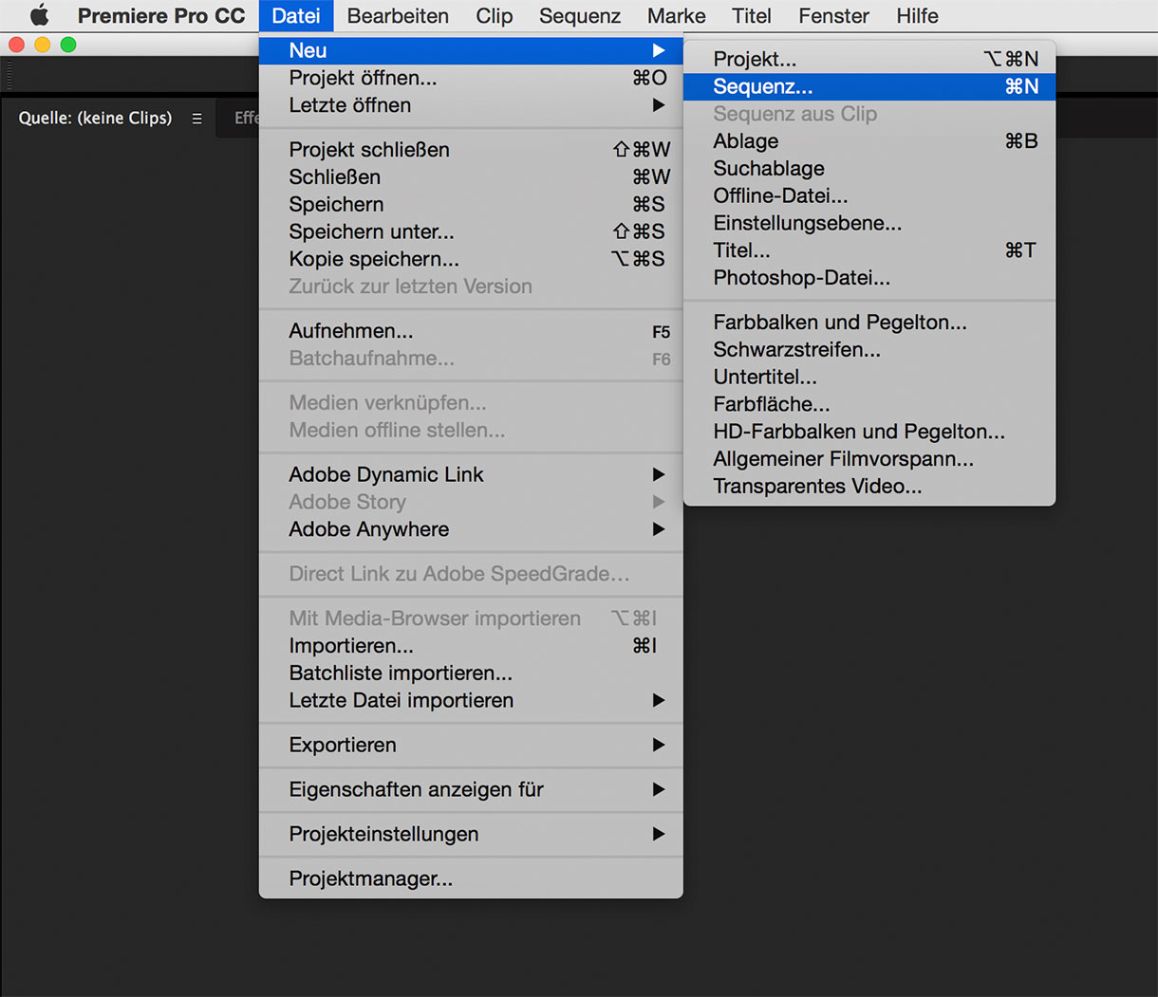This screenshot has height=997, width=1158.
Task: Choose Einstellungsebene...
Action: coord(869,224)
